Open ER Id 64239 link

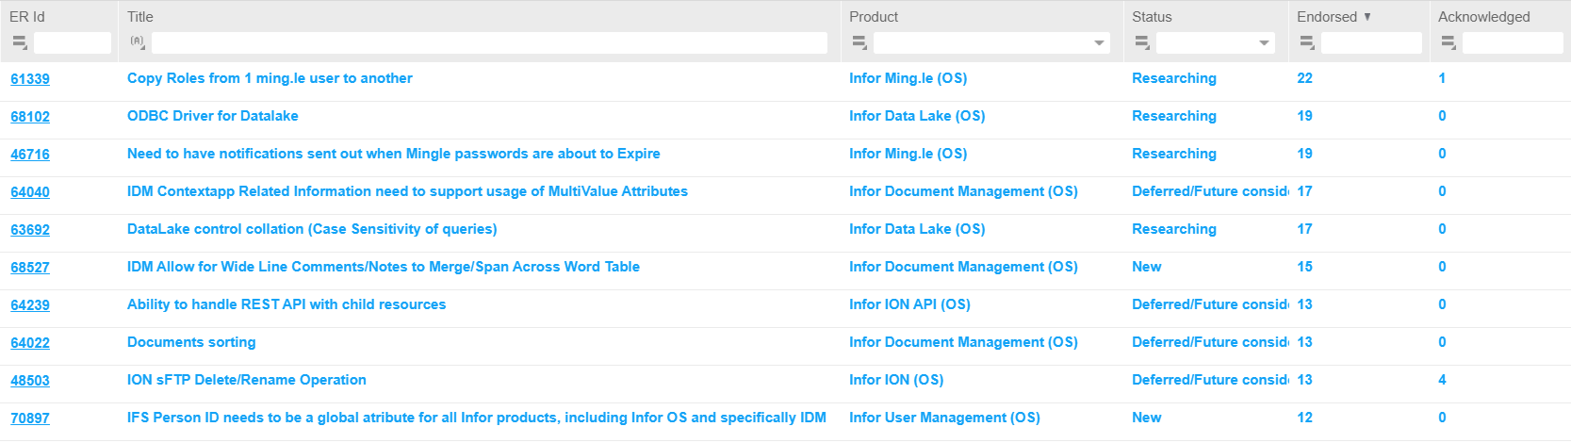pos(30,305)
